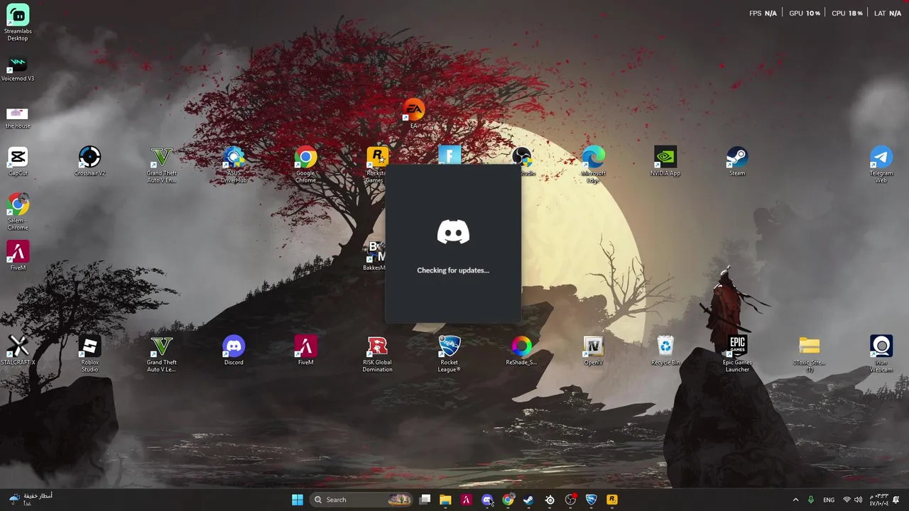Select Grand Theft Auto V Legacy shortcut
The width and height of the screenshot is (909, 511).
click(x=161, y=354)
